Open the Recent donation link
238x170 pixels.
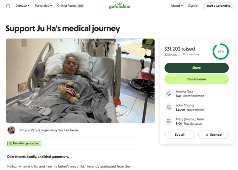tap(193, 96)
